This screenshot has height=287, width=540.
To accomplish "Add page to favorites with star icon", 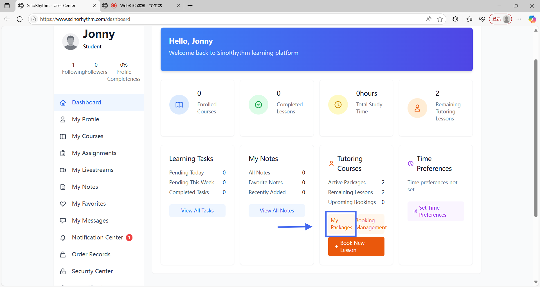I will click(440, 19).
